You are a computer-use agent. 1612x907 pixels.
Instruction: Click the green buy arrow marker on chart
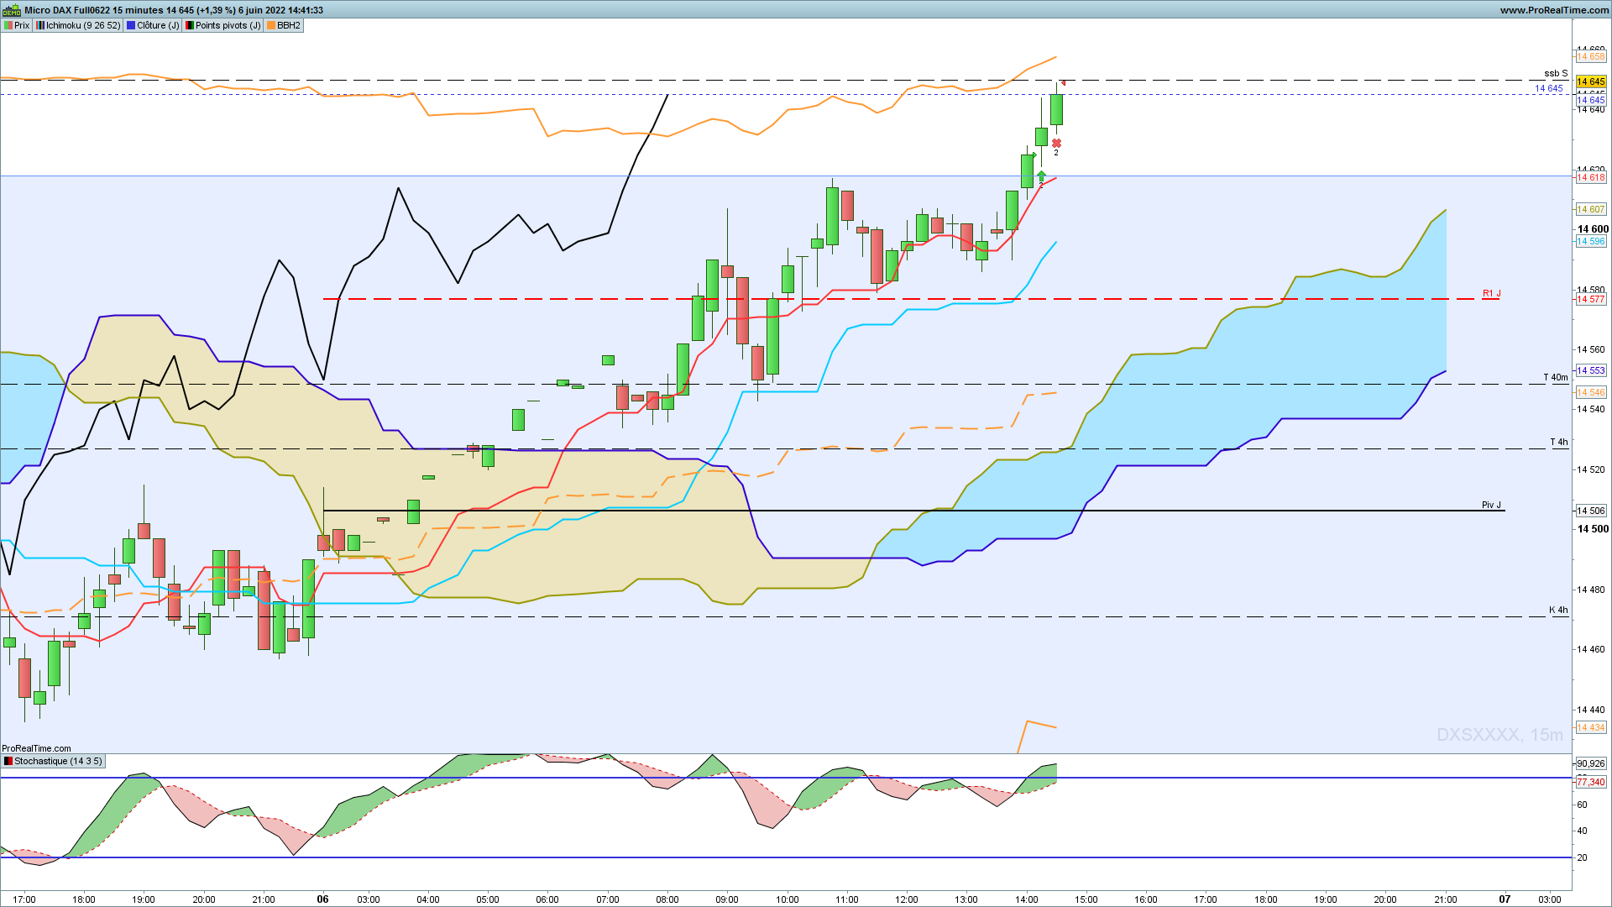click(x=1041, y=176)
